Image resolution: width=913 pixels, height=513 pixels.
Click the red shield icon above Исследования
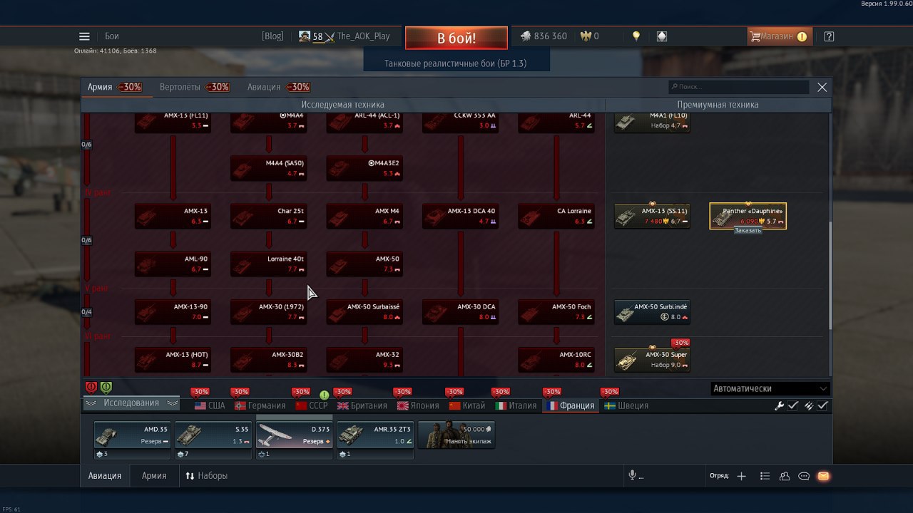[91, 387]
